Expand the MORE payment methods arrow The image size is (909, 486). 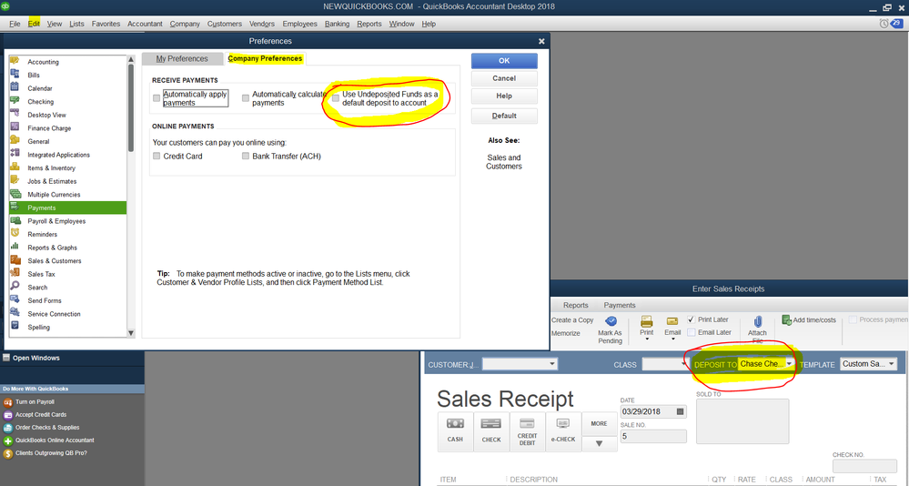tap(599, 443)
